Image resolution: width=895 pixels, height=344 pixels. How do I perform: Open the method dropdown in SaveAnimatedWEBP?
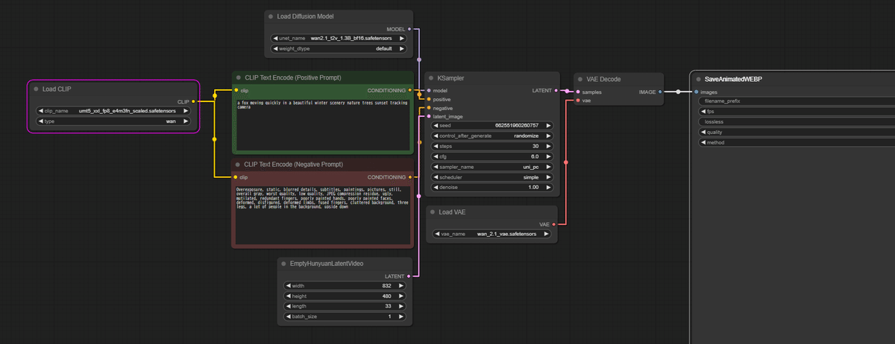point(797,142)
